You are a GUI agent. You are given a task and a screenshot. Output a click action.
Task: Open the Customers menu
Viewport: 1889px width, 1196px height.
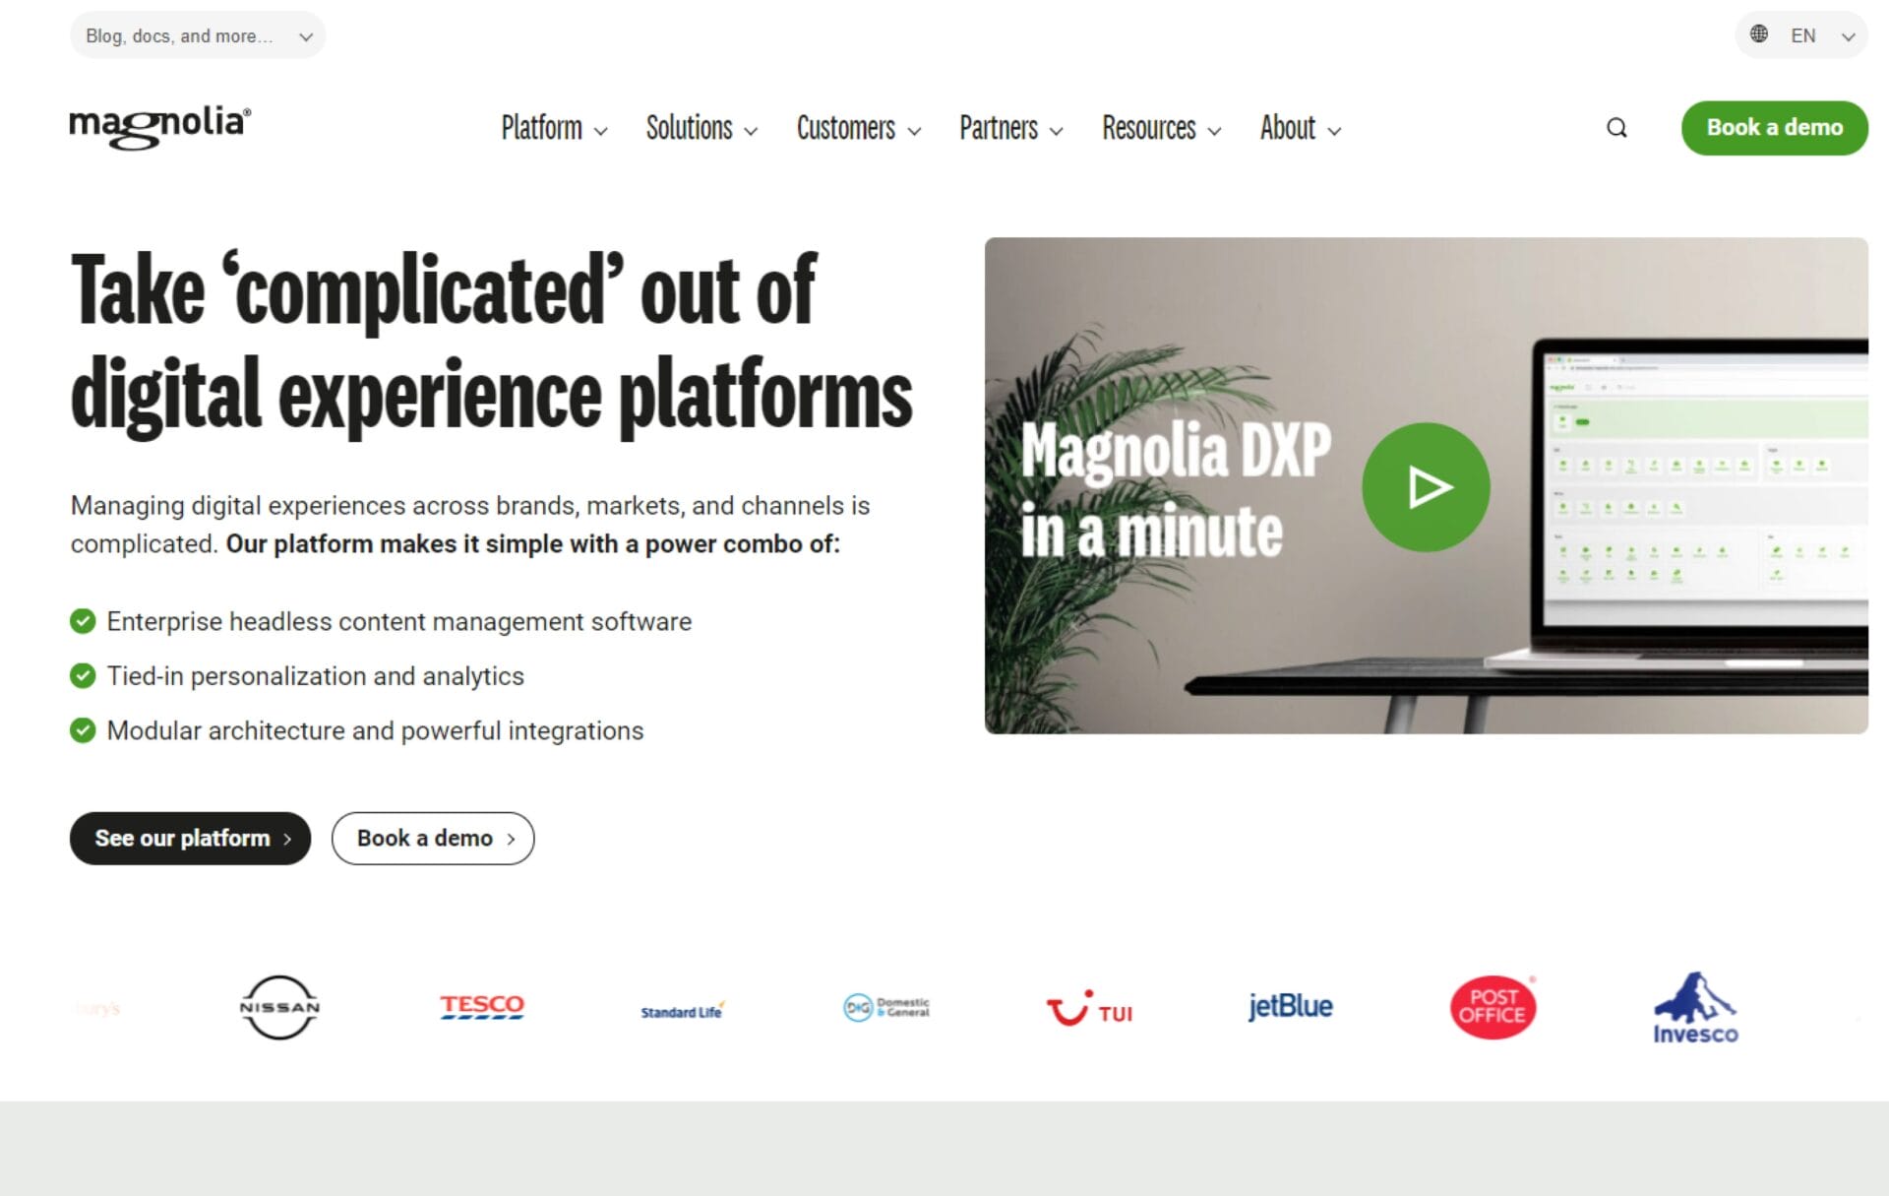(x=859, y=128)
